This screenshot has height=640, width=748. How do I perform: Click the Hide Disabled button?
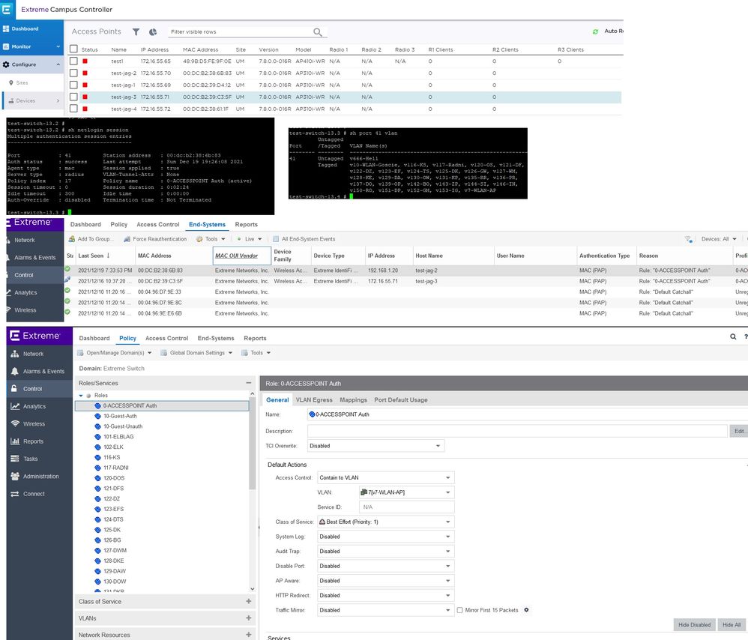(694, 624)
